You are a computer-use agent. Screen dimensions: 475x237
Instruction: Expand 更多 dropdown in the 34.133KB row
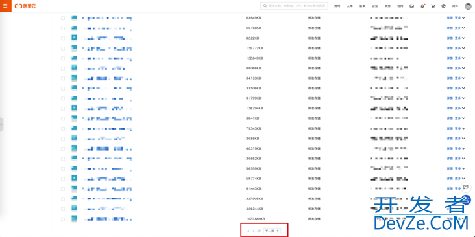(x=459, y=78)
